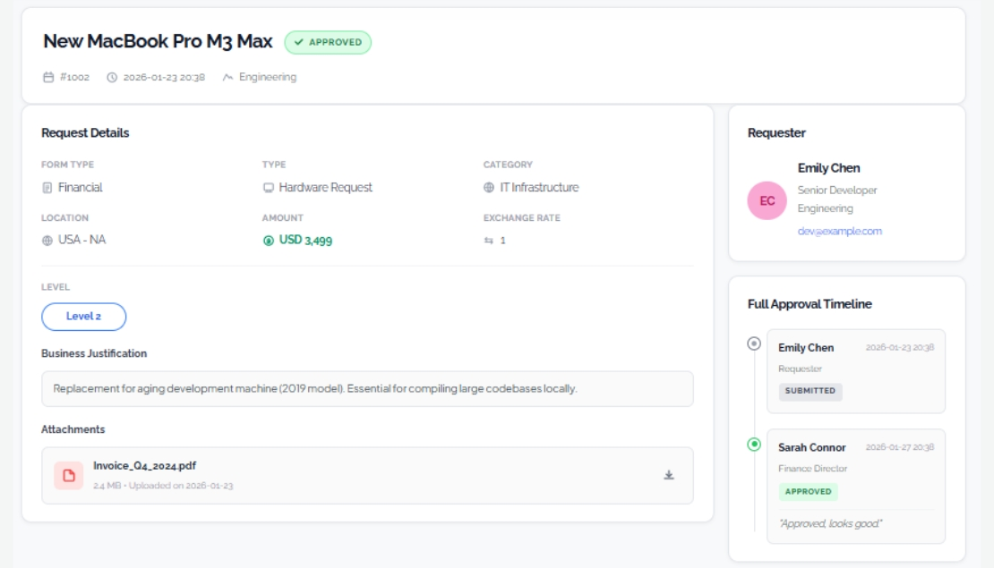Click the Full Approval Timeline heading

click(810, 305)
